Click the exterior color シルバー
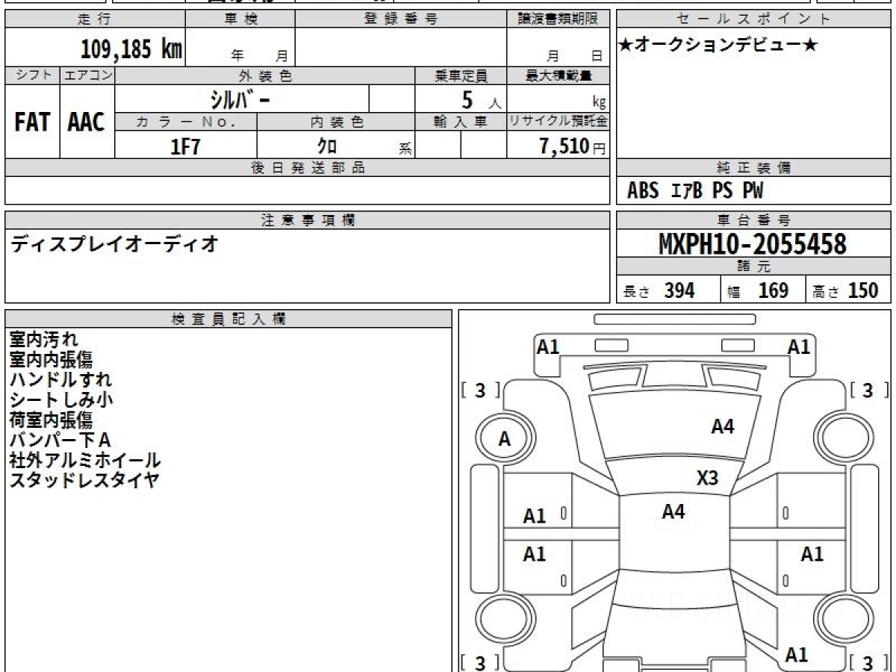This screenshot has width=896, height=672. (x=242, y=99)
